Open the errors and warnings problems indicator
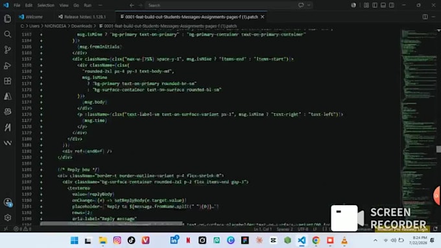The image size is (441, 248). point(23,229)
